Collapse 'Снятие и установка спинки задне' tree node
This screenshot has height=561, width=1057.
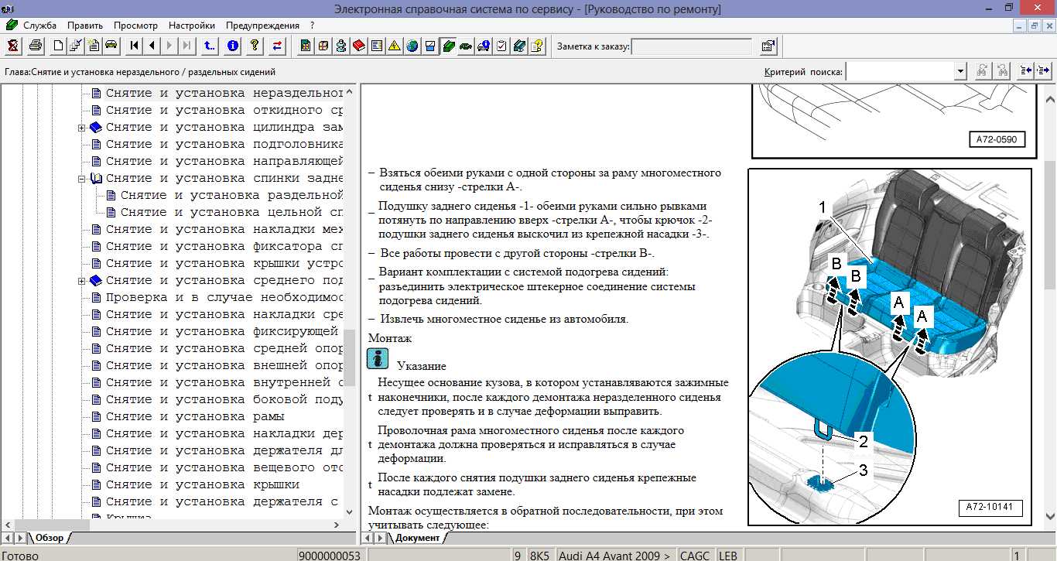pos(81,179)
